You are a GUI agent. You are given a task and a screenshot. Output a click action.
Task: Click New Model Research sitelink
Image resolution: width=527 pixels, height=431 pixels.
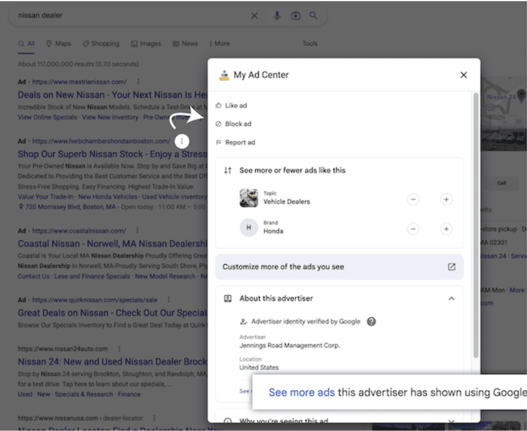click(165, 276)
